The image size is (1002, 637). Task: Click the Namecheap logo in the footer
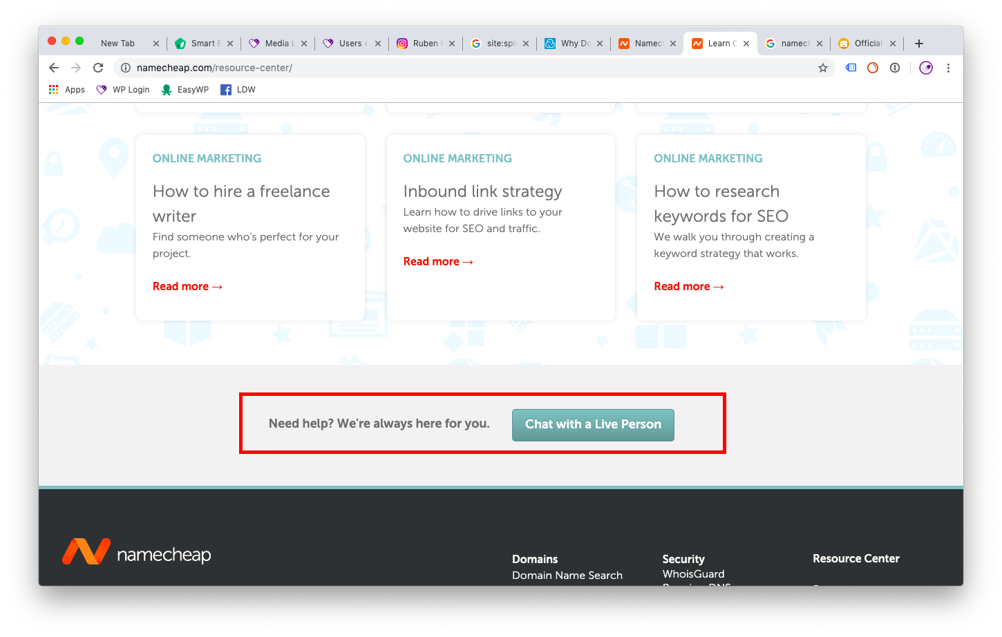(x=137, y=552)
